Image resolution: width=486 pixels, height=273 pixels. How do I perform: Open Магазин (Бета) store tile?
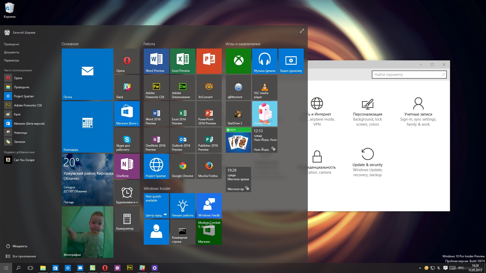pos(127,114)
